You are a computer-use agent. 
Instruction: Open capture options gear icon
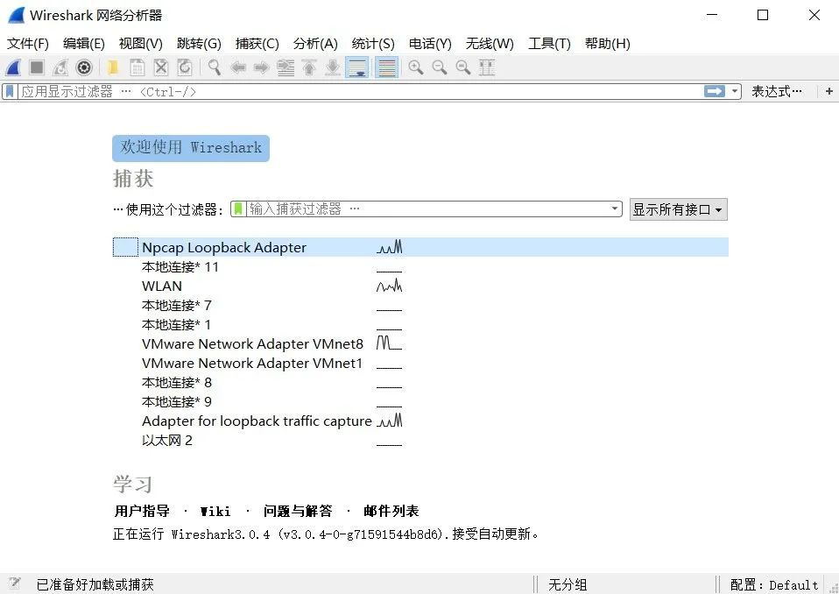(x=84, y=67)
